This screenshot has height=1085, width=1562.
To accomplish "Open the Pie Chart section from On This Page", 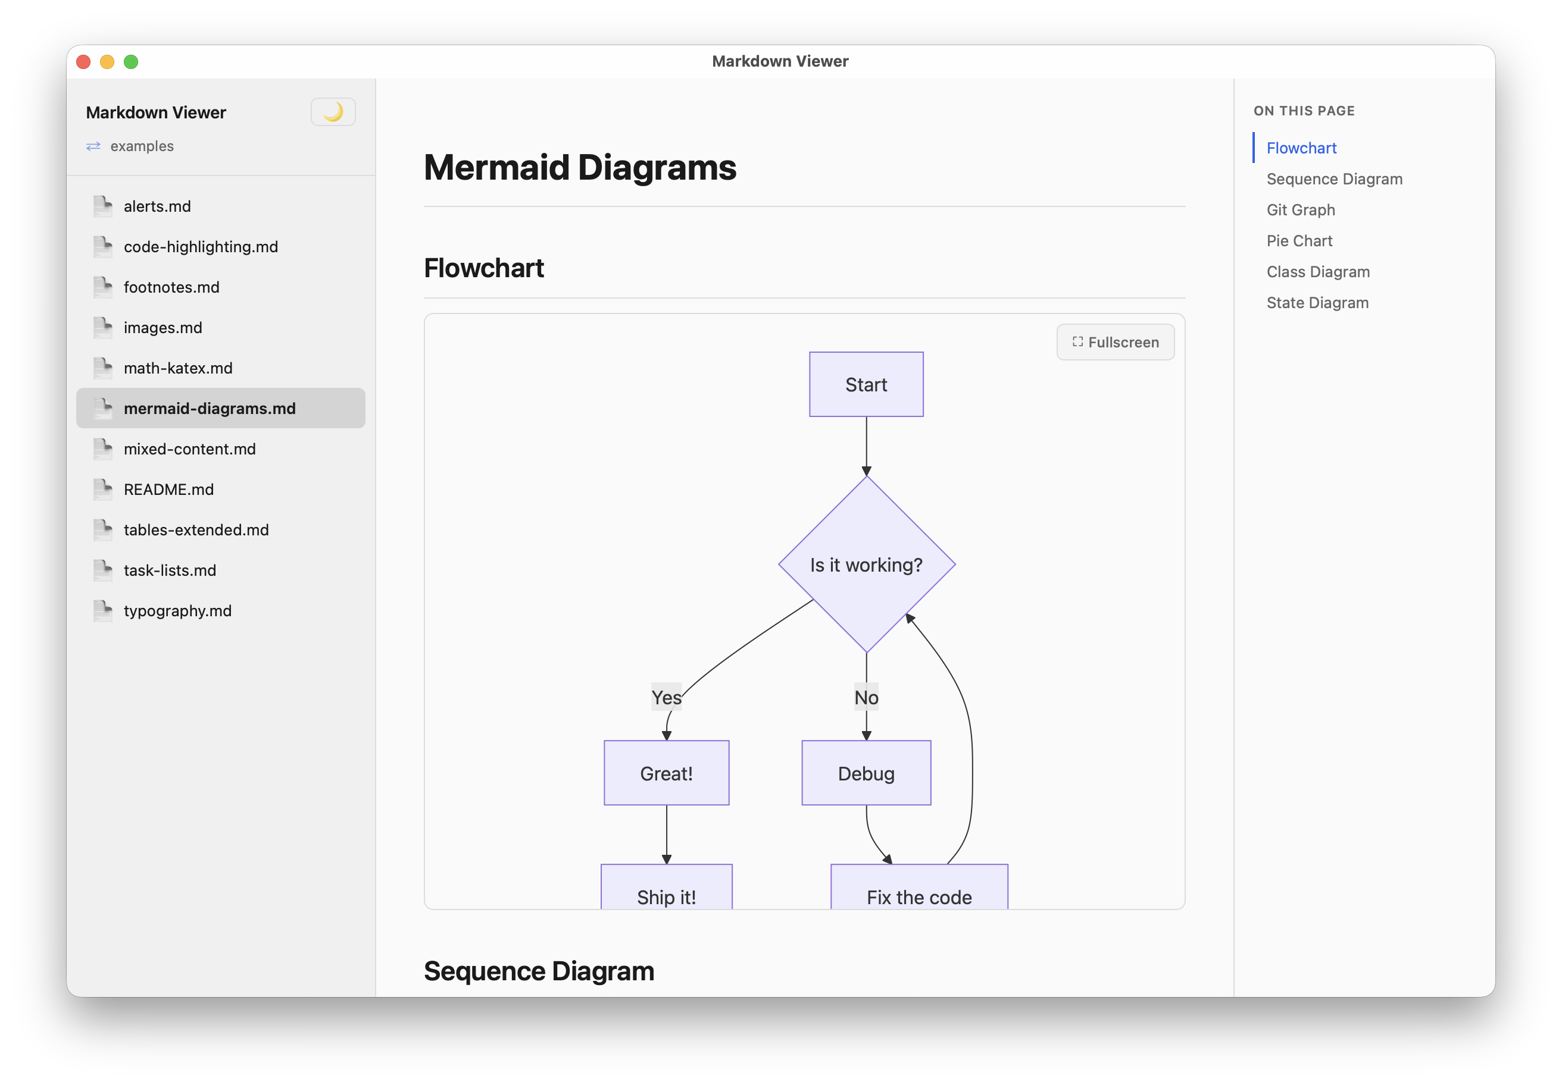I will (1299, 241).
